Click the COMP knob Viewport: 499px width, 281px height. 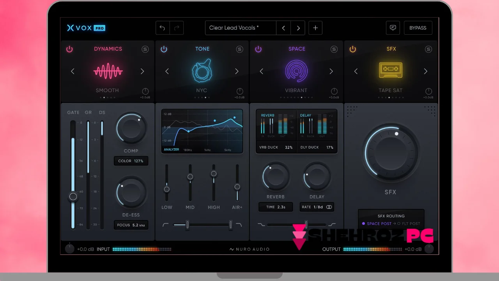click(131, 128)
